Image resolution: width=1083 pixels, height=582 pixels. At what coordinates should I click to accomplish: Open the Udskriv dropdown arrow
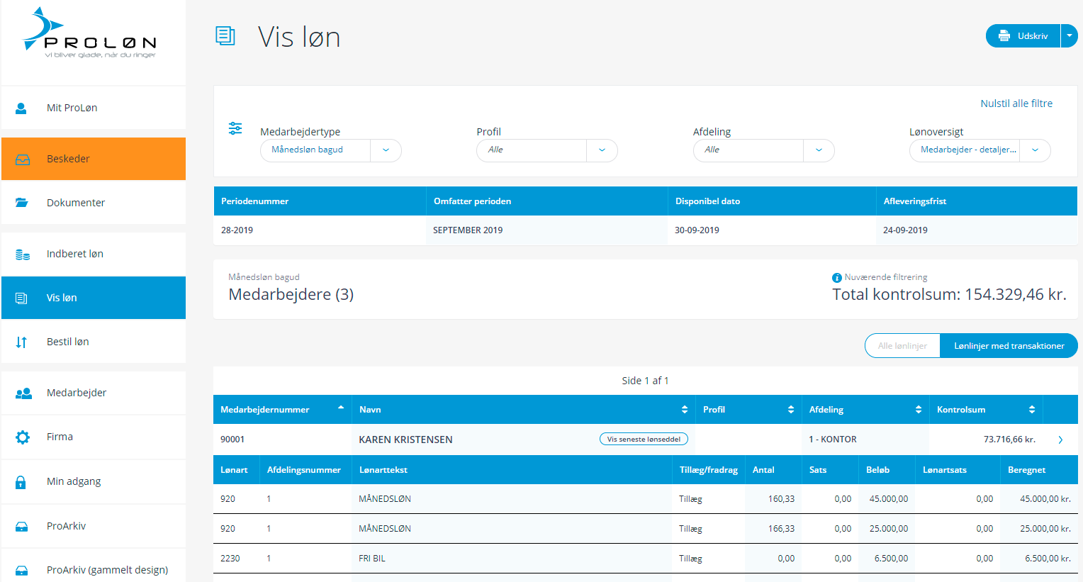1069,36
